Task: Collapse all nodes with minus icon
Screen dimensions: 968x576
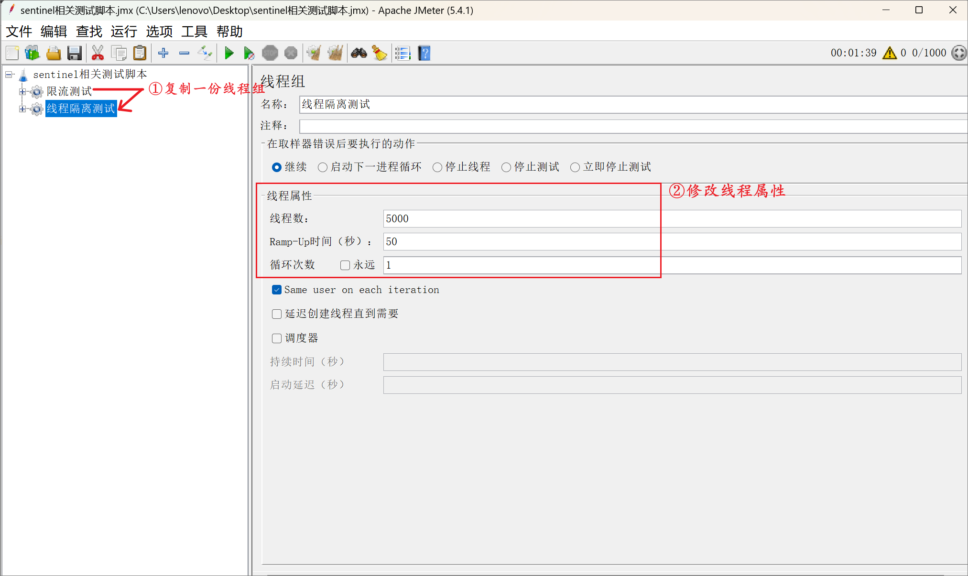Action: click(x=184, y=53)
